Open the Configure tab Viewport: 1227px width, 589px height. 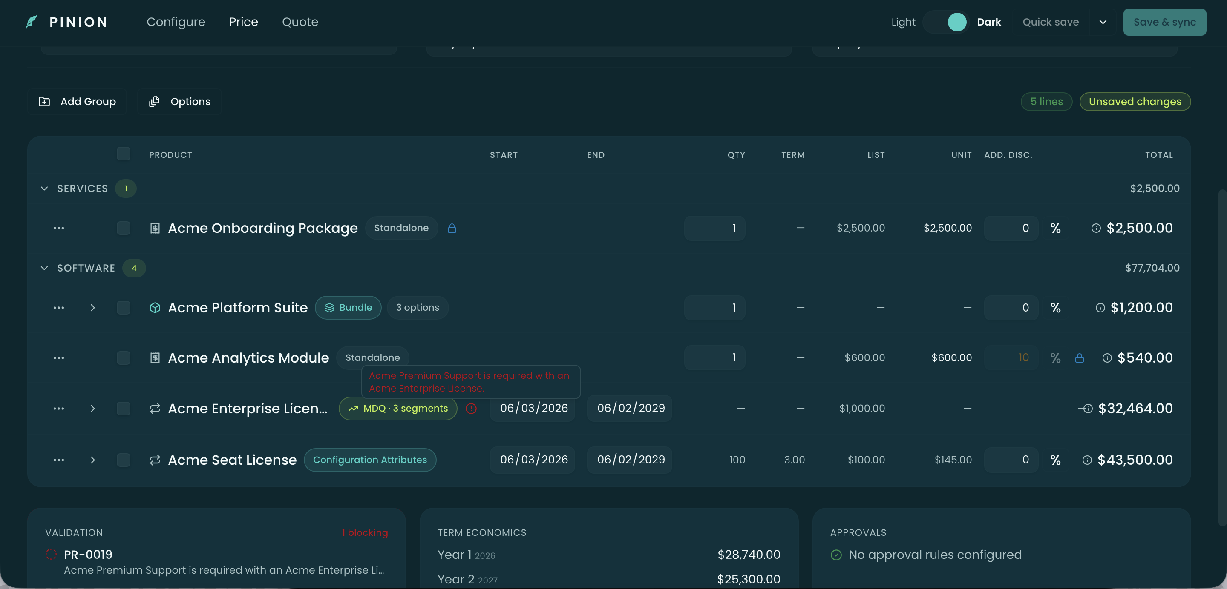(x=176, y=22)
